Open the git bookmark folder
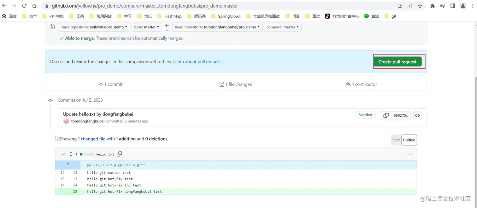The width and height of the screenshot is (477, 208). coord(390,16)
